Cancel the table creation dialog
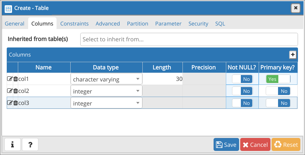 point(255,145)
